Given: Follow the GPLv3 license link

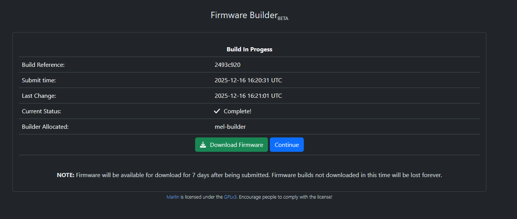Looking at the screenshot, I should point(230,197).
